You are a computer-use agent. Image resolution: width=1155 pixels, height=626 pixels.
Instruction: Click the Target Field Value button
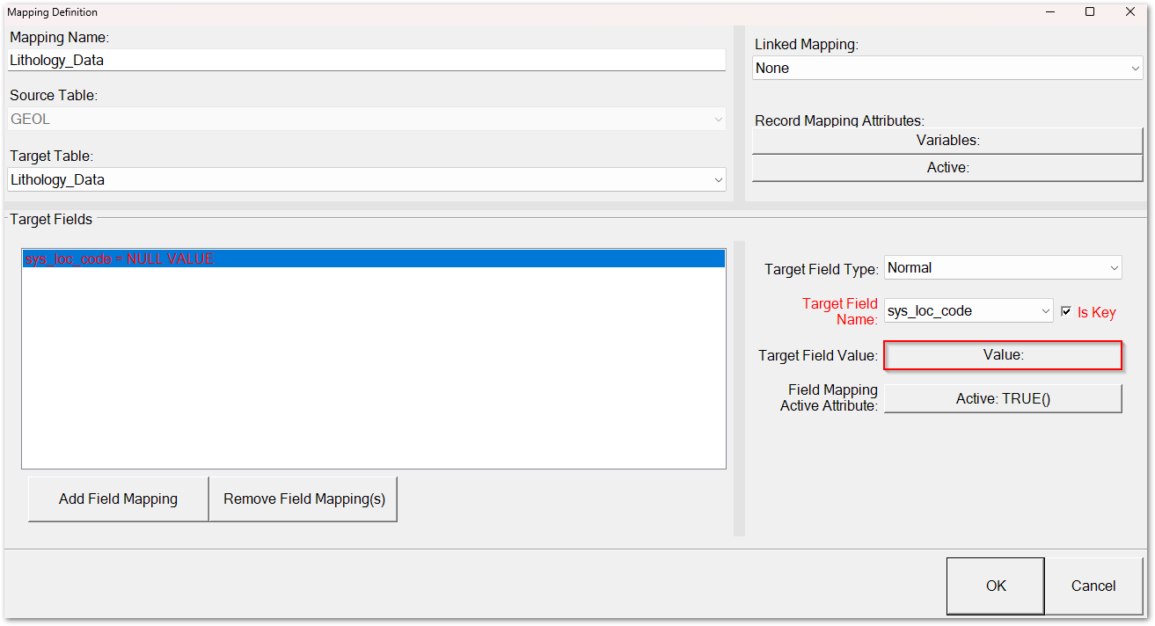(1002, 355)
